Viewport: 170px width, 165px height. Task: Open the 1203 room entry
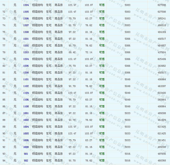click(26, 52)
